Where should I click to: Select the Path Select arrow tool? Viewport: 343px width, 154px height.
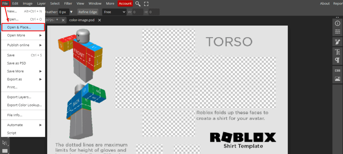click(x=5, y=143)
